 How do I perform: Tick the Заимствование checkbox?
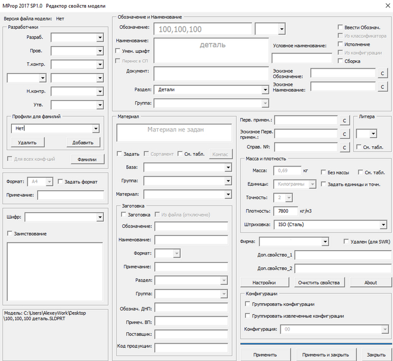coord(10,233)
